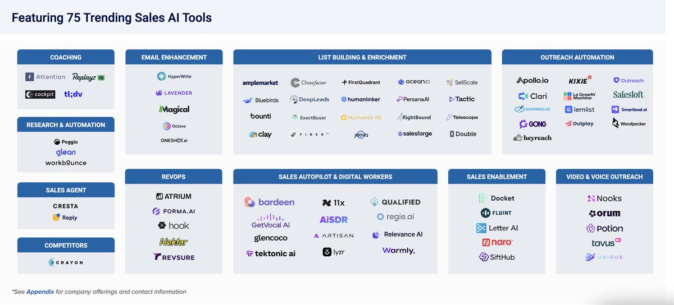Click the REVSURE logo

(x=174, y=257)
